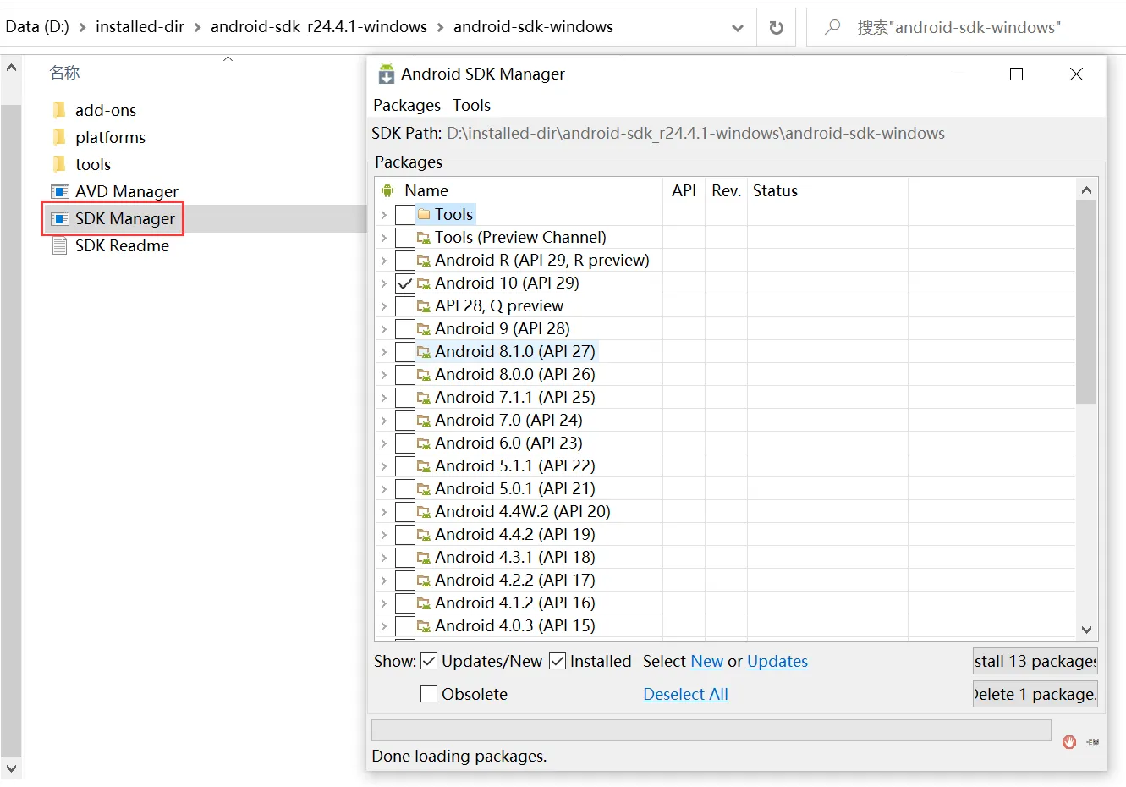Enable the Obsolete checkbox
1126x787 pixels.
point(429,694)
